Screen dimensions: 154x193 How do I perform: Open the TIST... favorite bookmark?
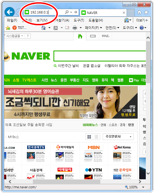(19, 28)
